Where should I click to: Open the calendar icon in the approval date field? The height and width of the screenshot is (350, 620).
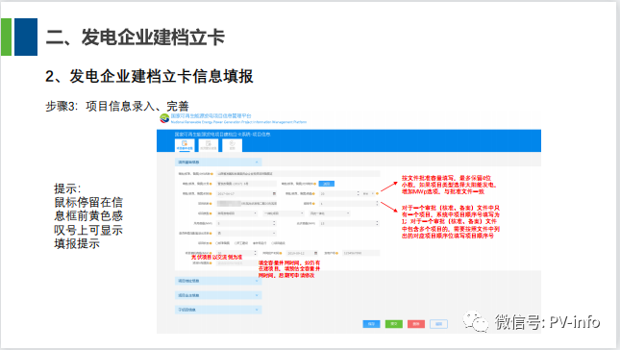click(x=274, y=194)
